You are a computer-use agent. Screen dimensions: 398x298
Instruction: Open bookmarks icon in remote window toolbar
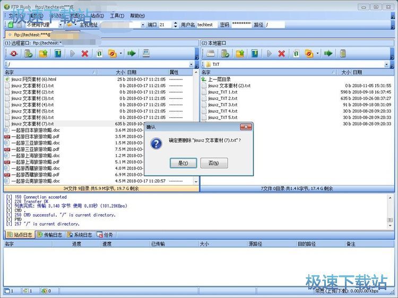[58, 54]
